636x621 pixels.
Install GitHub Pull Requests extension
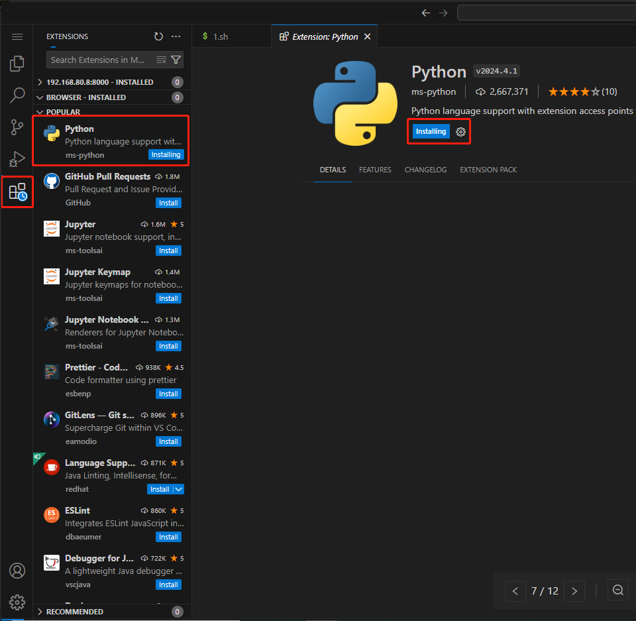[x=168, y=203]
